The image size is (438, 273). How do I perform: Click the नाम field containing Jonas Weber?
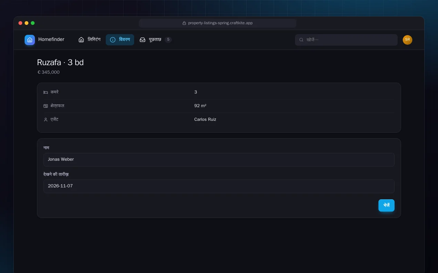point(219,160)
